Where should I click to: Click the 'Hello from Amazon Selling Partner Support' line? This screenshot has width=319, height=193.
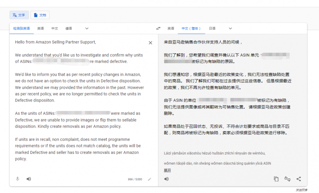click(x=55, y=42)
